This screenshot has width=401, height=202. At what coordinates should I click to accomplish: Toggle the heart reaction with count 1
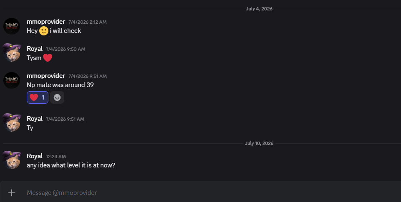tap(38, 97)
